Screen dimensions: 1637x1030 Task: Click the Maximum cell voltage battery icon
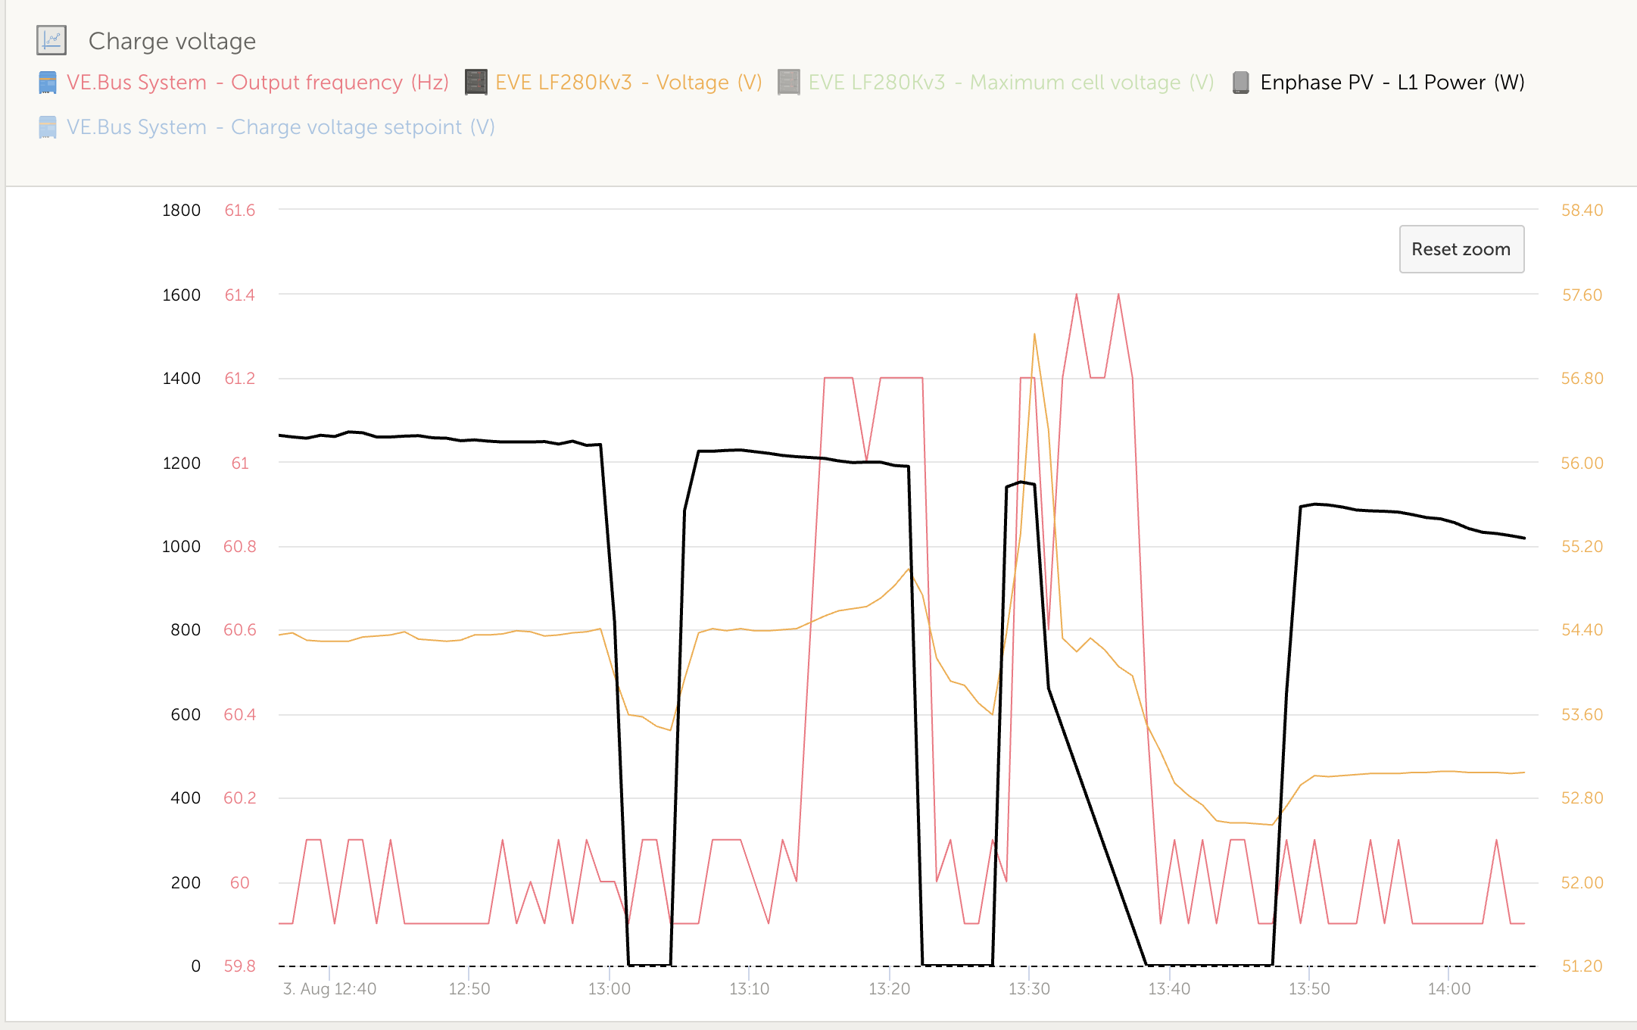tap(788, 83)
